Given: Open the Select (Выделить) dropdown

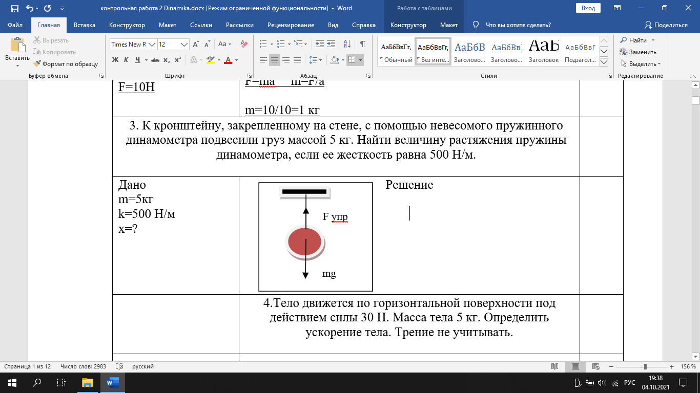Looking at the screenshot, I should [641, 64].
